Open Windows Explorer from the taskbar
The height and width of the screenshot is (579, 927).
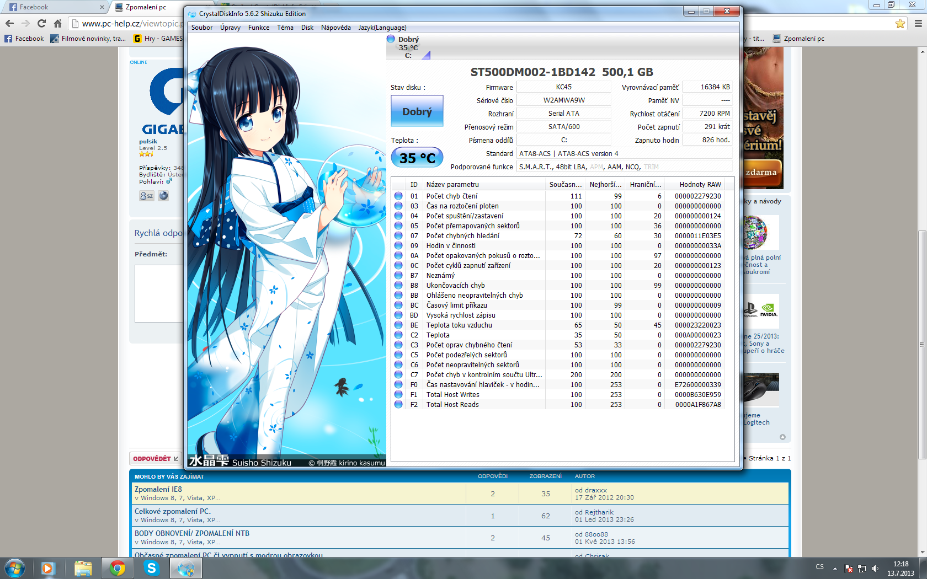pyautogui.click(x=83, y=568)
